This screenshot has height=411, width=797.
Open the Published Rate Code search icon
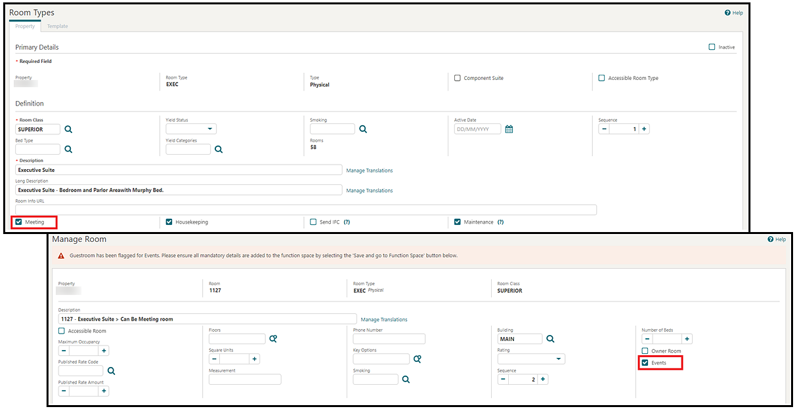(112, 371)
